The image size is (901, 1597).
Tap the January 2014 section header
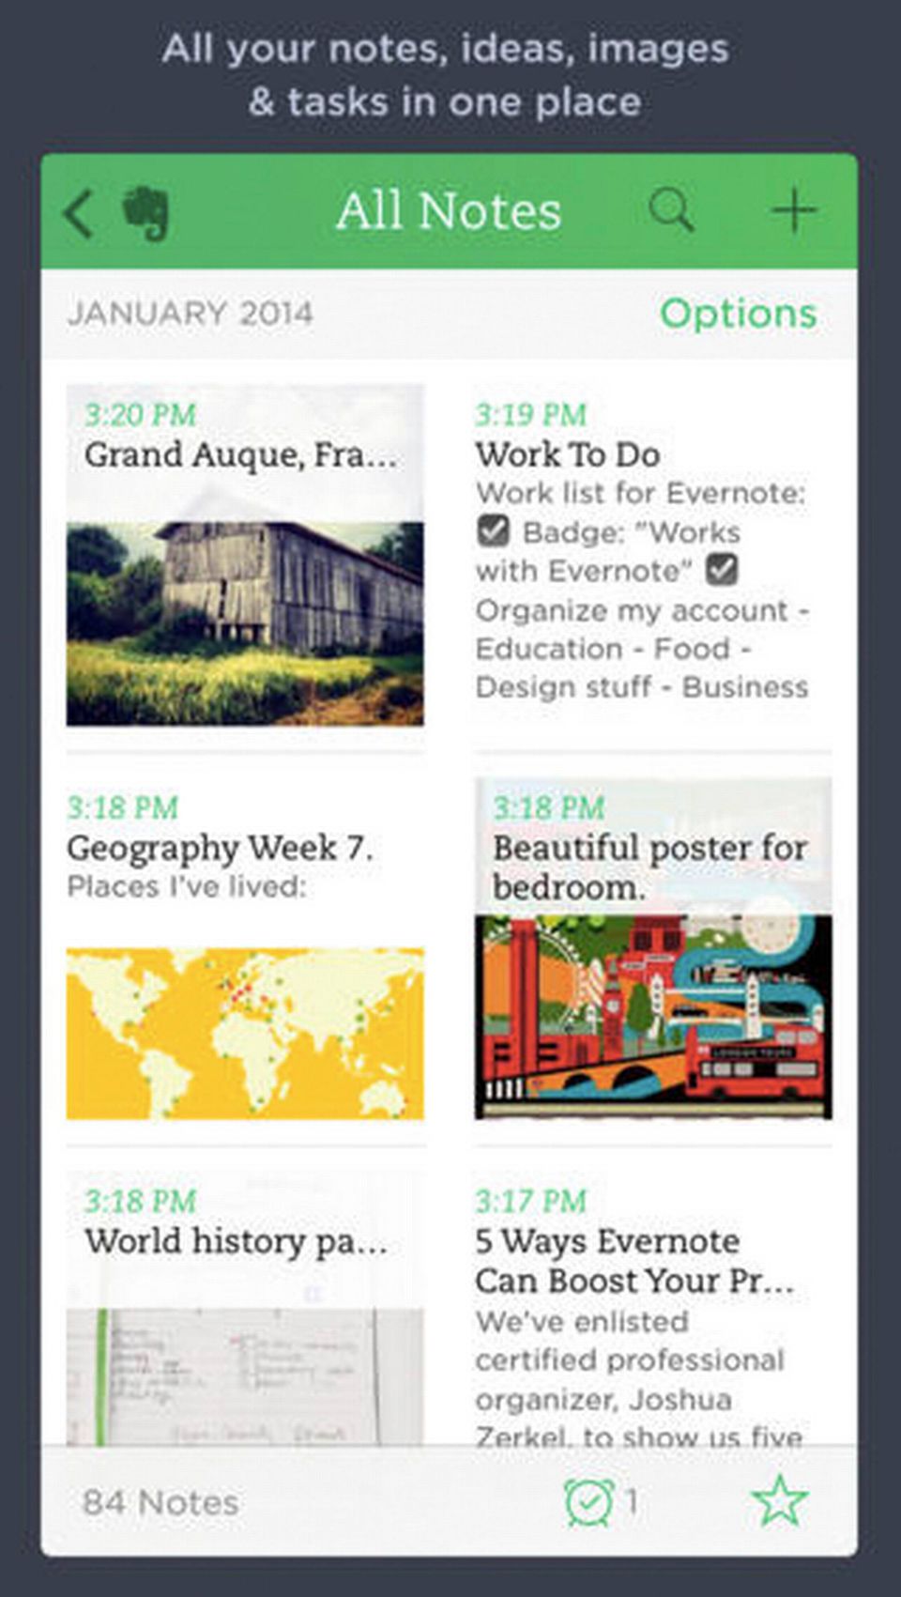190,314
